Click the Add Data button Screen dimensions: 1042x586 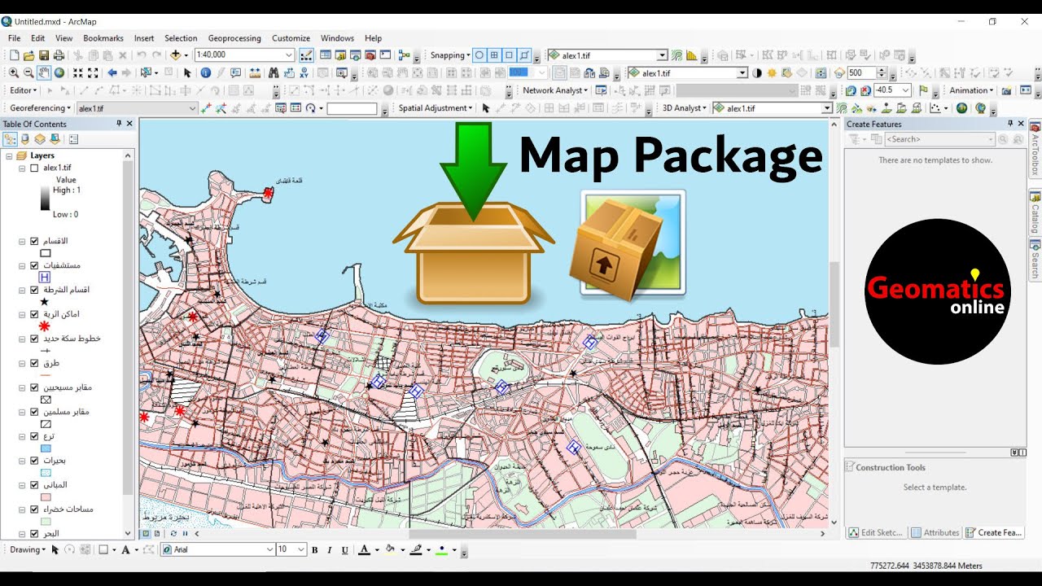point(176,55)
